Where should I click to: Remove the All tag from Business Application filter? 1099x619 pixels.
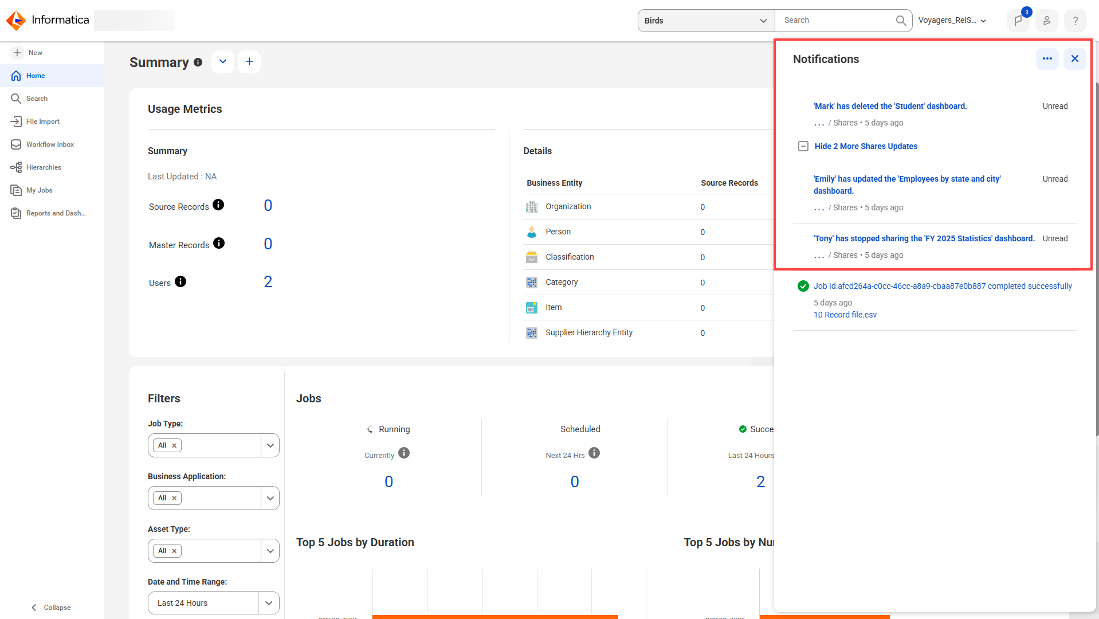click(174, 499)
